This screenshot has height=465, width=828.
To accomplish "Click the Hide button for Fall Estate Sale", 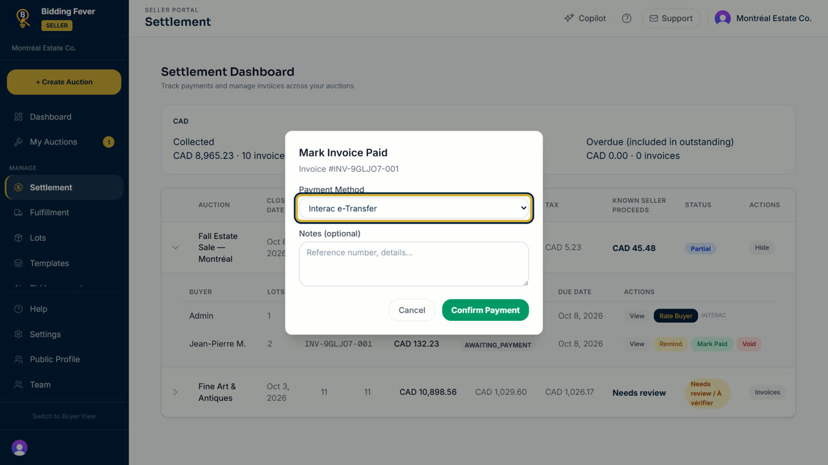I will coord(762,247).
